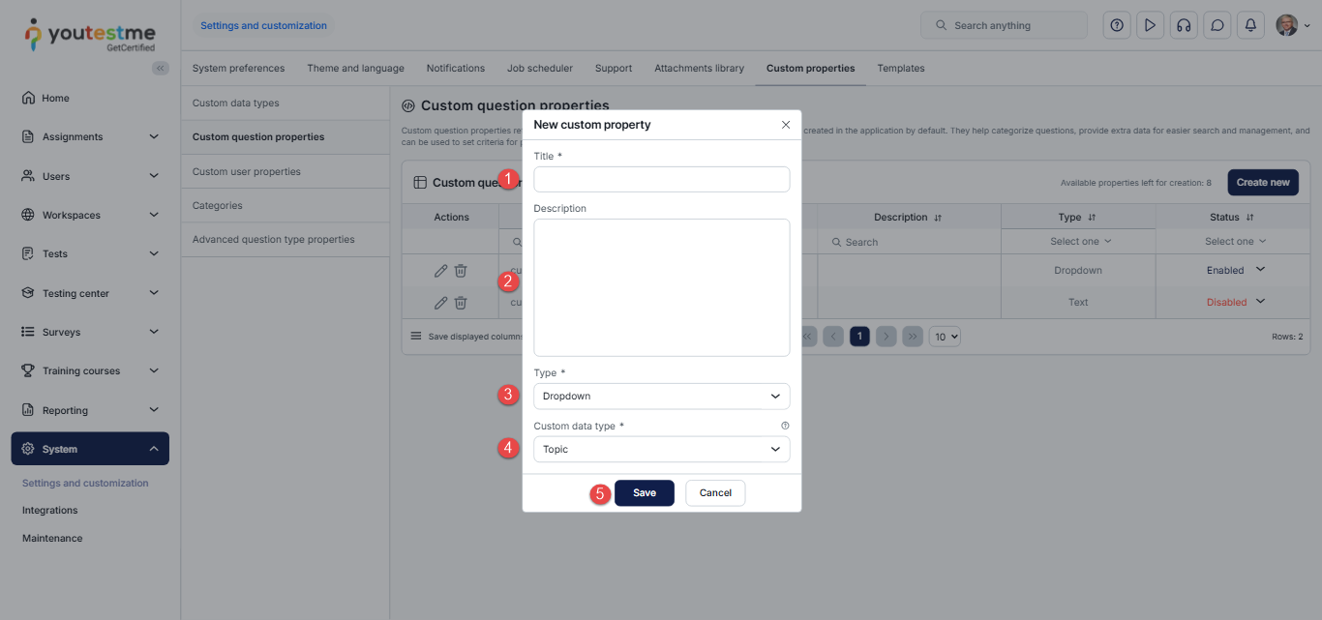Collapse the sidebar with double-chevron icon
Screen dimensions: 1322x620
pos(161,68)
